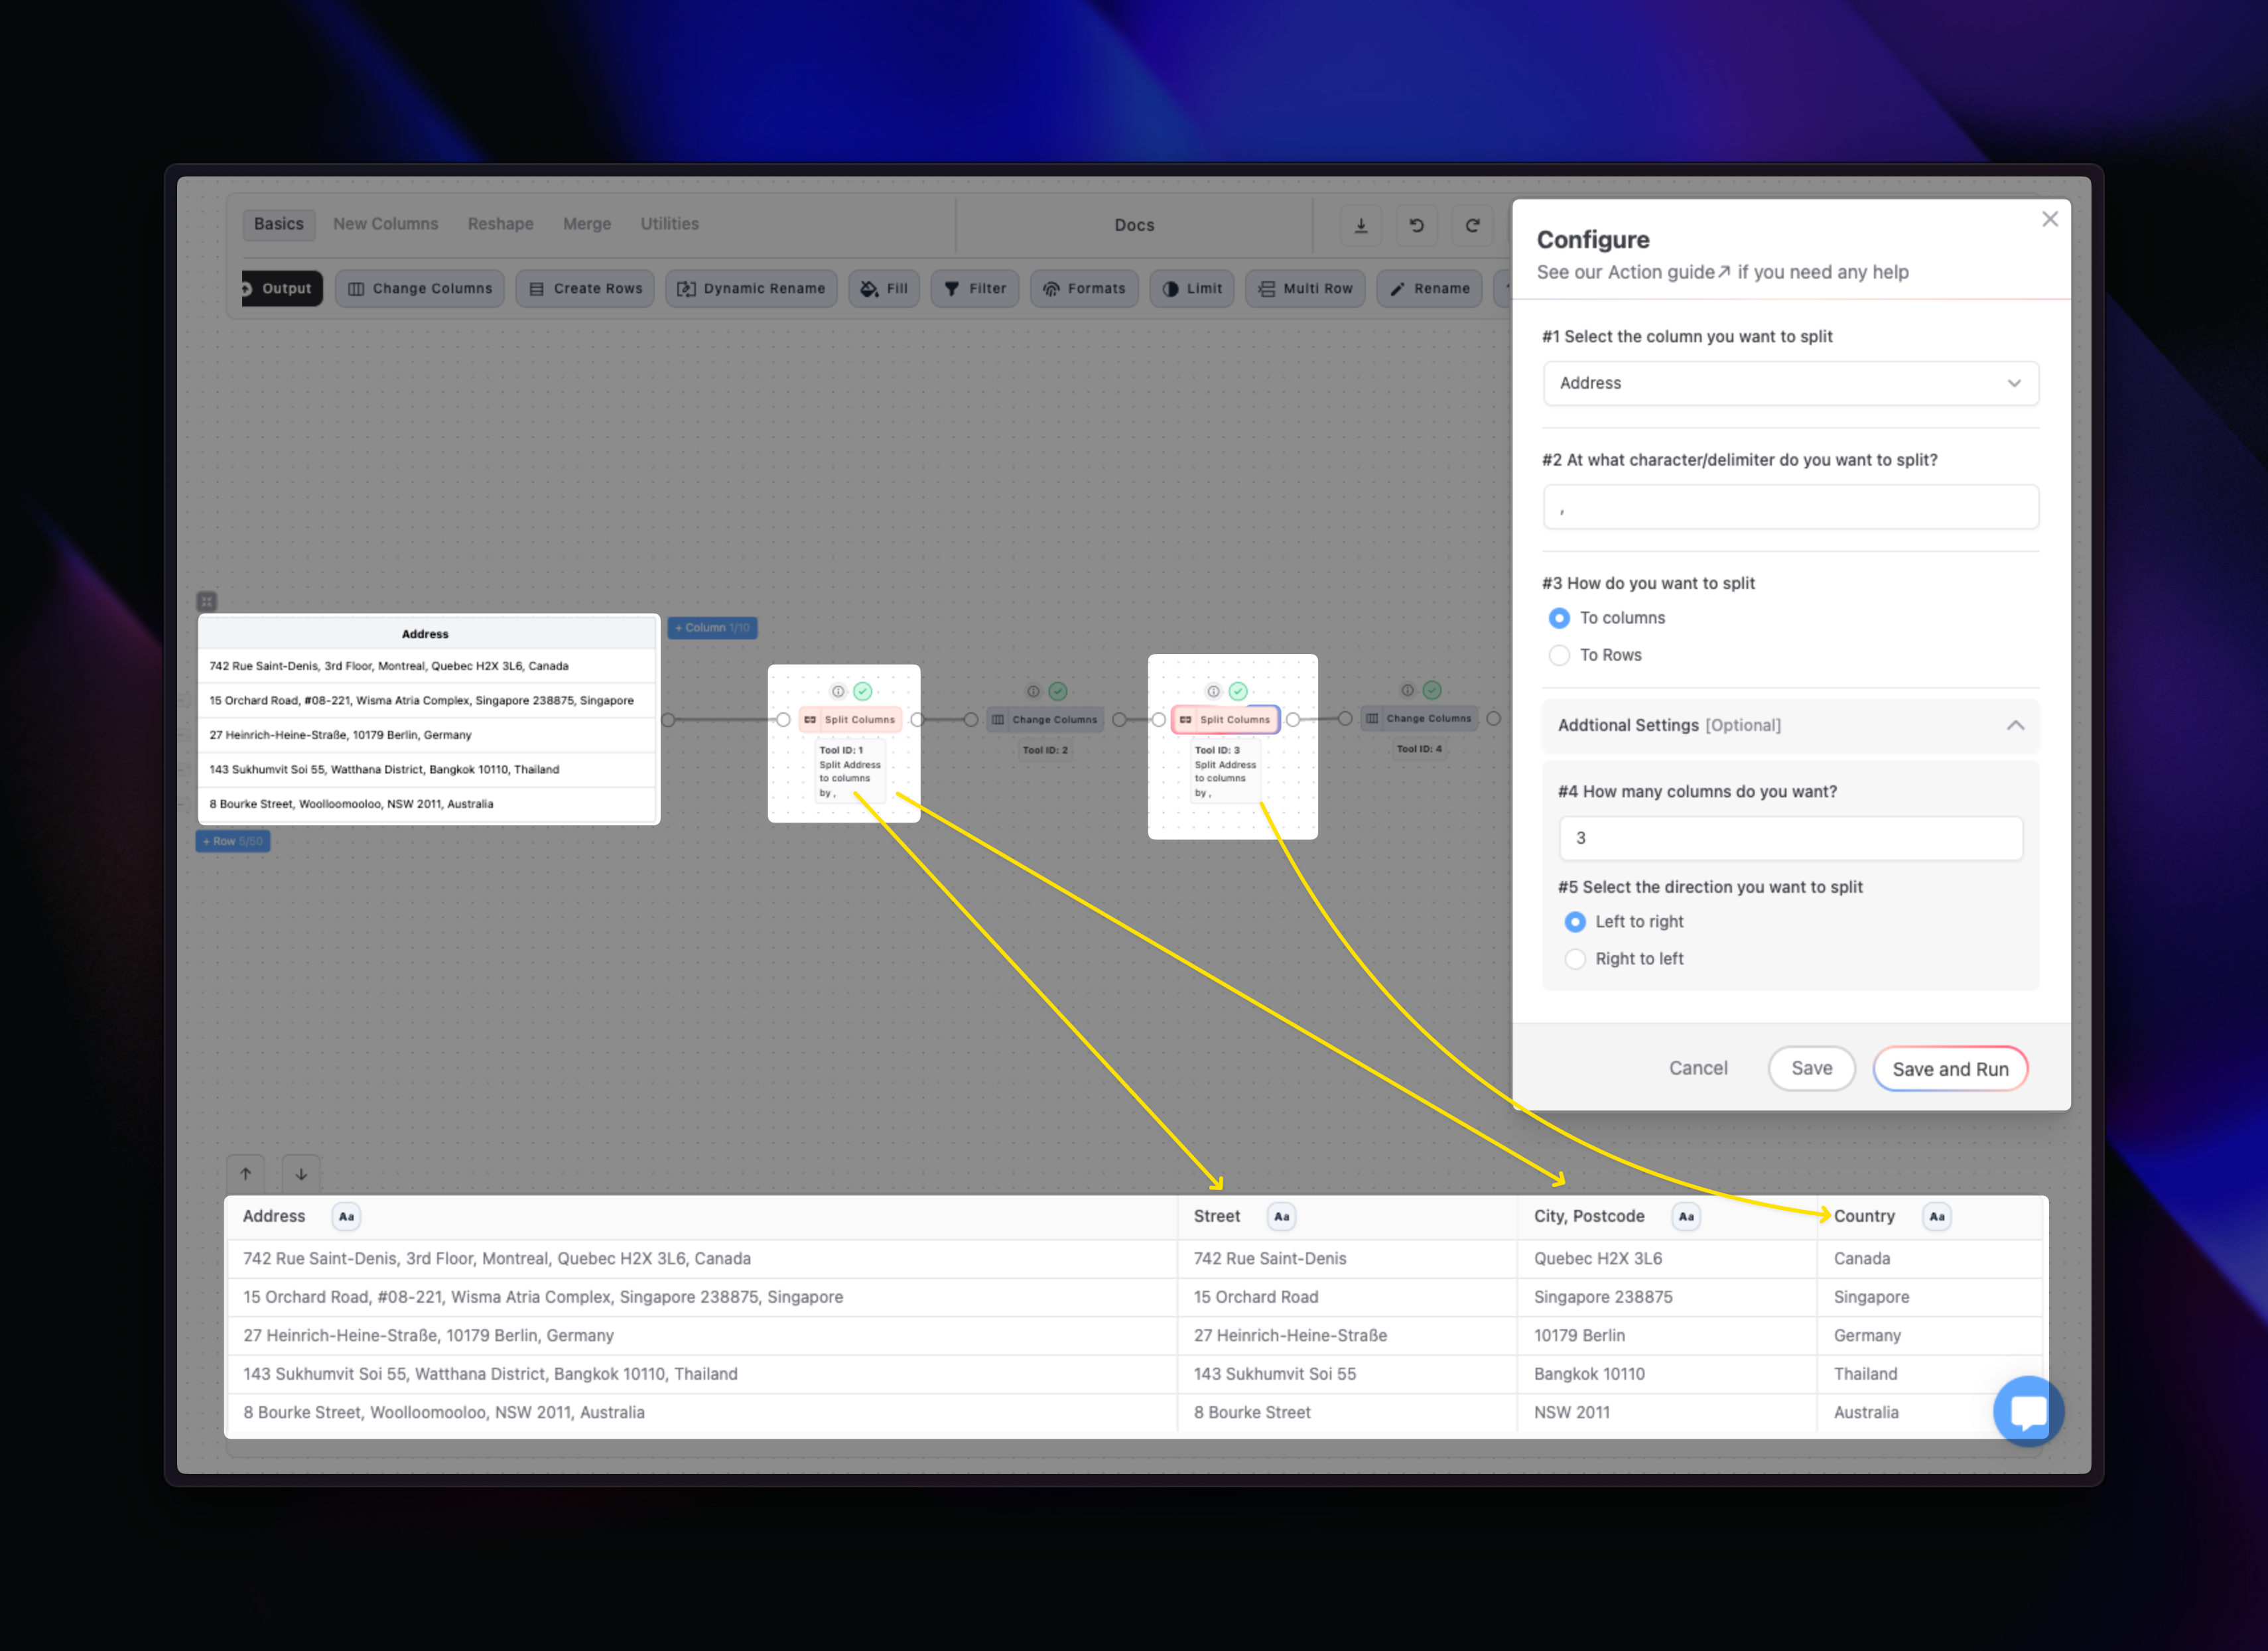Click the download icon in toolbar
Image resolution: width=2268 pixels, height=1651 pixels.
1361,226
